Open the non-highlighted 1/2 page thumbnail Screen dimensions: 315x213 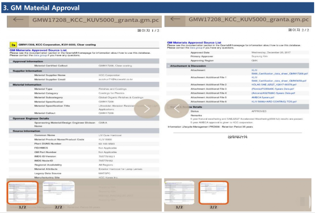coord(179,192)
